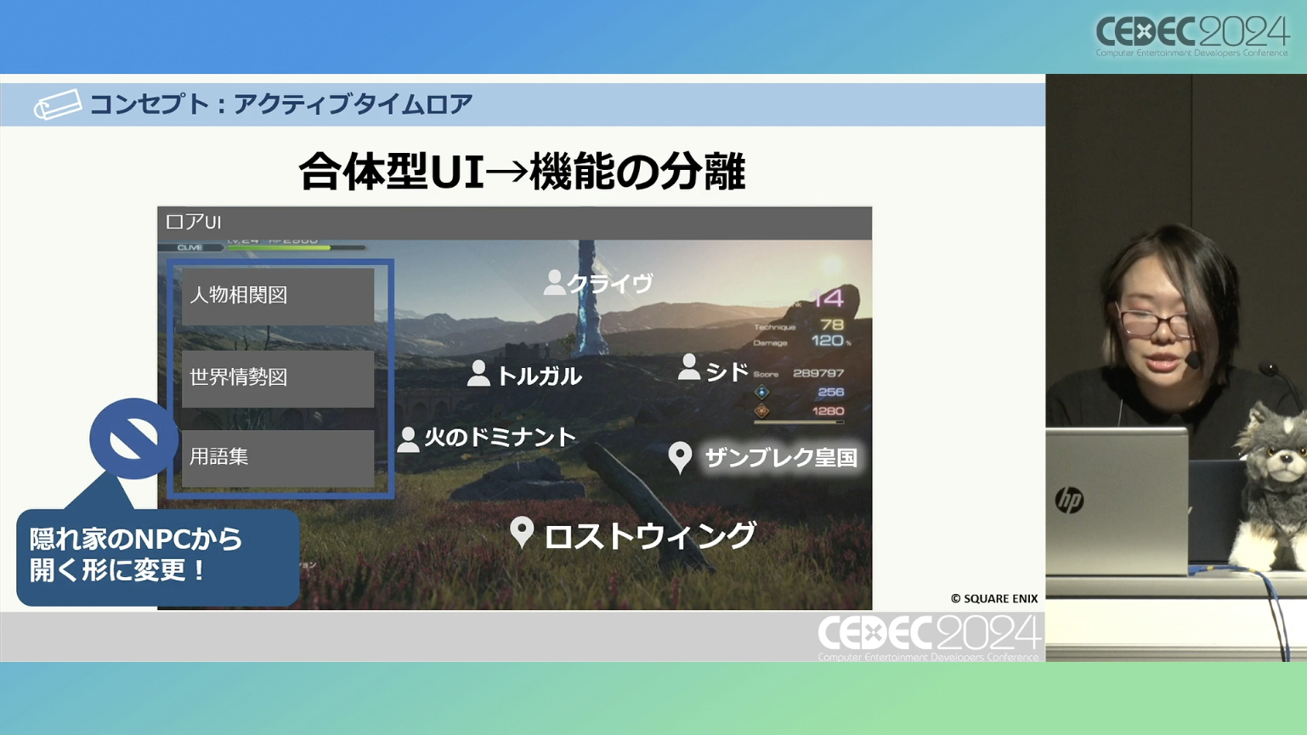Select the シド character label
The width and height of the screenshot is (1307, 735).
point(727,371)
